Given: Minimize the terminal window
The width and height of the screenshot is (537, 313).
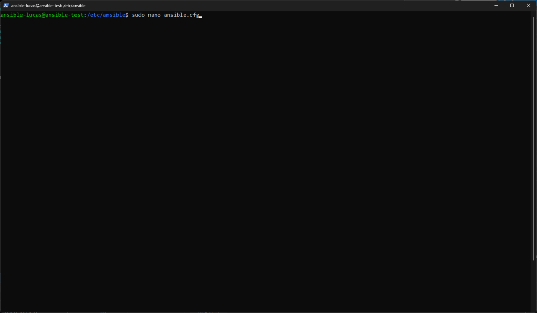Looking at the screenshot, I should coord(495,5).
